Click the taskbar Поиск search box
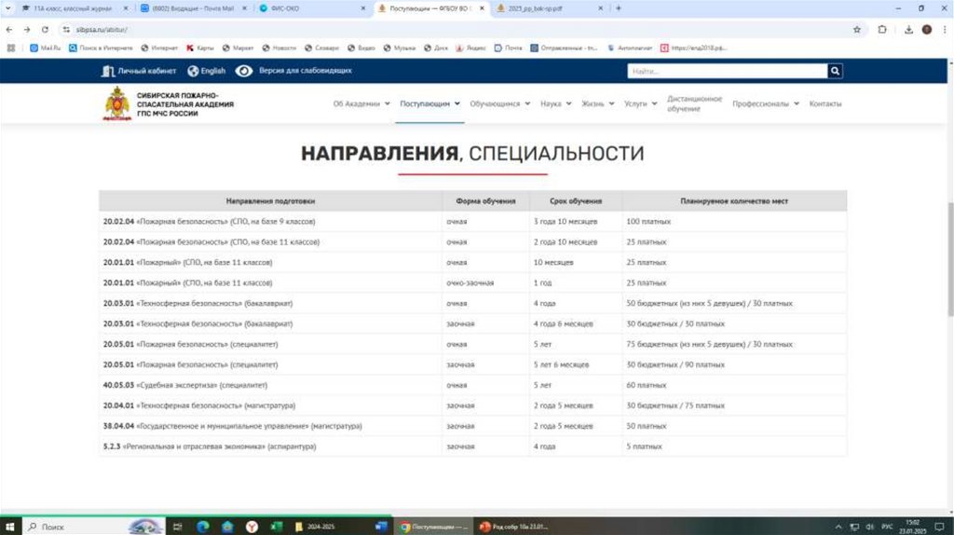Viewport: 954px width, 535px height. point(94,527)
